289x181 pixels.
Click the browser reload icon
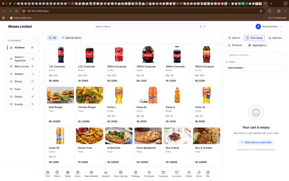tap(16, 11)
